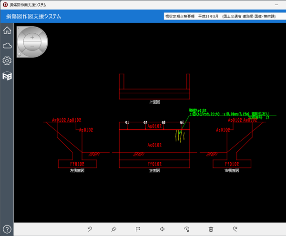The height and width of the screenshot is (236, 286).
Task: Select the pin tool in bottom toolbar
Action: pos(114,229)
